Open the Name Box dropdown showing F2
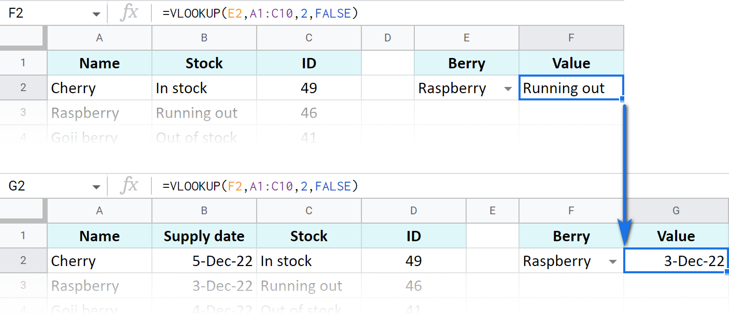The width and height of the screenshot is (729, 323). [96, 13]
